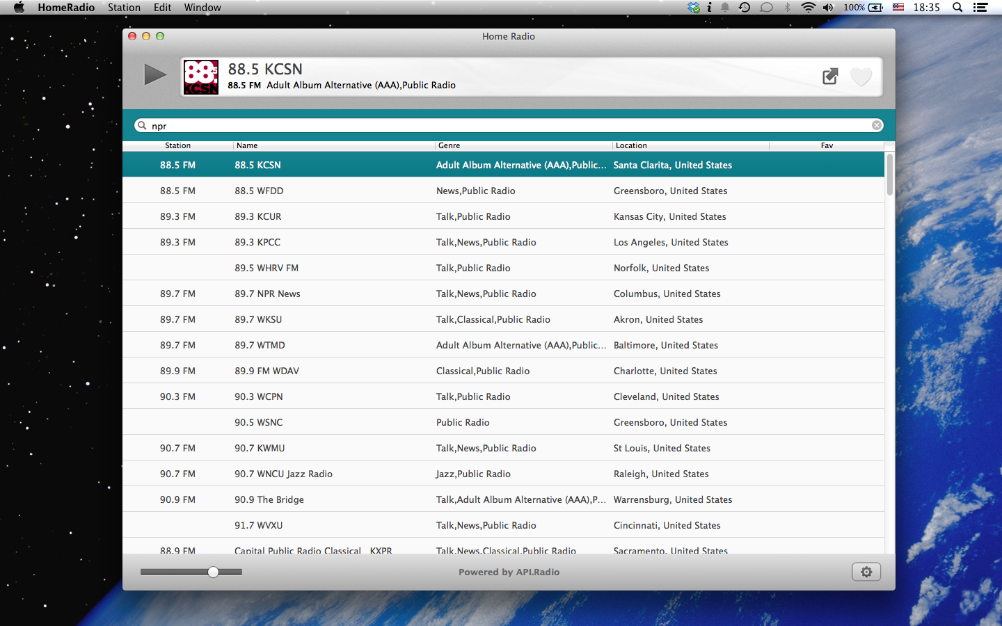
Task: Sort by the Fav column header
Action: pos(827,145)
